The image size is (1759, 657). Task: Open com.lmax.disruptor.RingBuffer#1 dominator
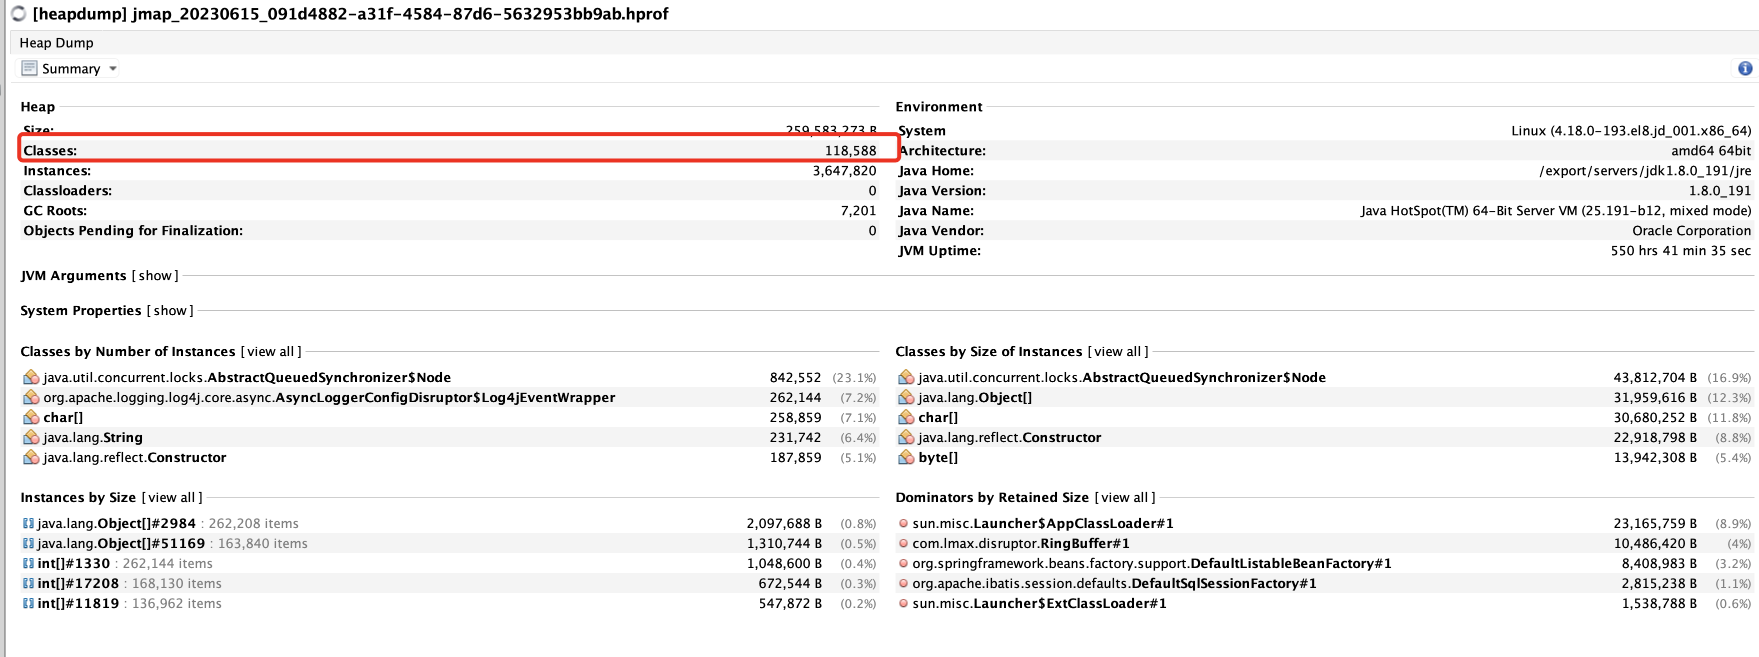pos(1021,543)
